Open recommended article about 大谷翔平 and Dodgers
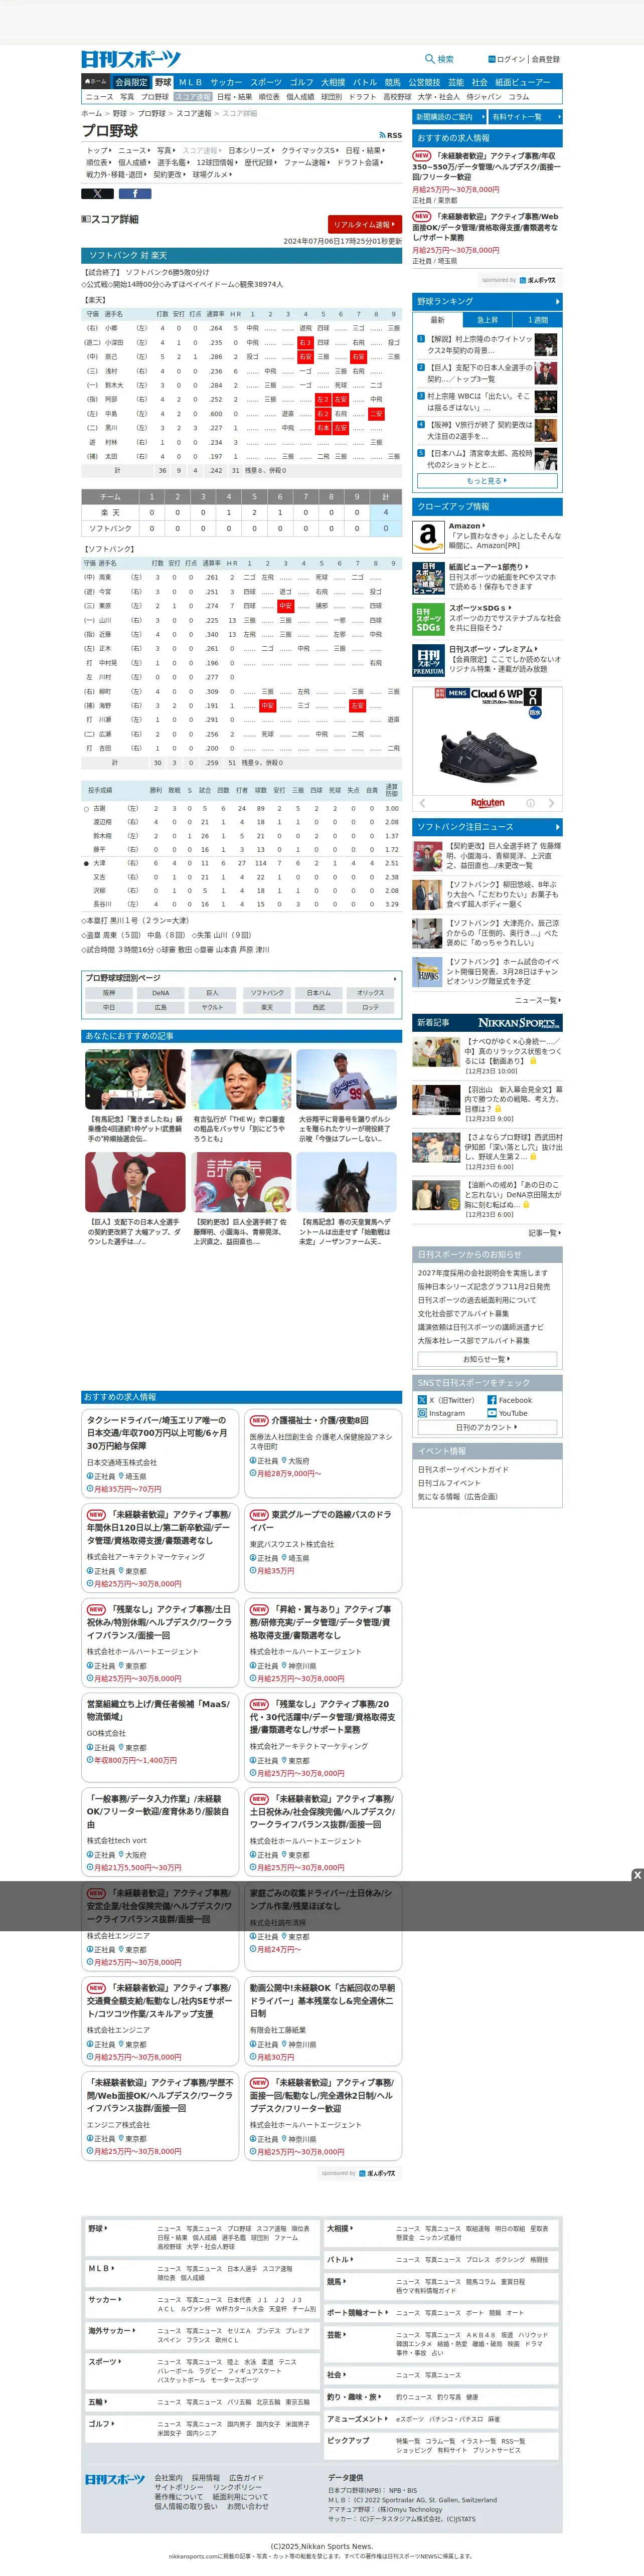Image resolution: width=644 pixels, height=2576 pixels. tap(346, 1097)
